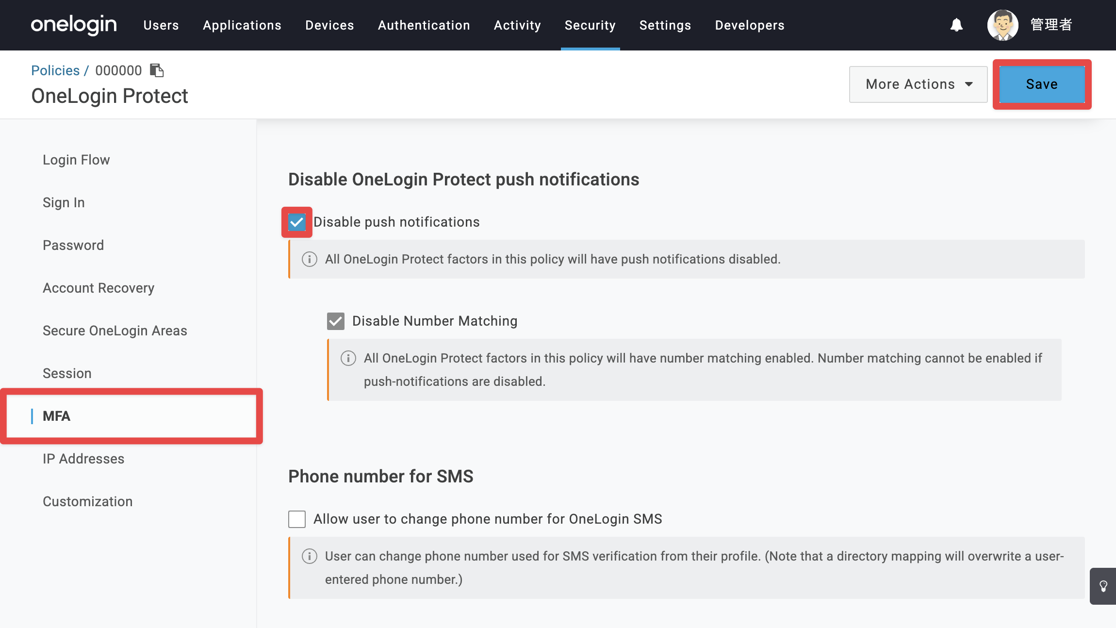
Task: Select IP Addresses in sidebar
Action: [83, 459]
